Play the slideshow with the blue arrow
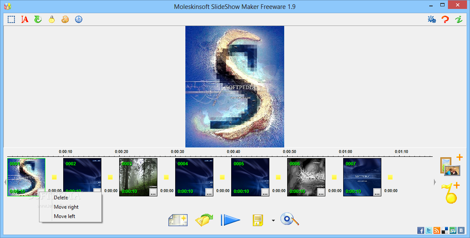The width and height of the screenshot is (470, 238). click(230, 220)
